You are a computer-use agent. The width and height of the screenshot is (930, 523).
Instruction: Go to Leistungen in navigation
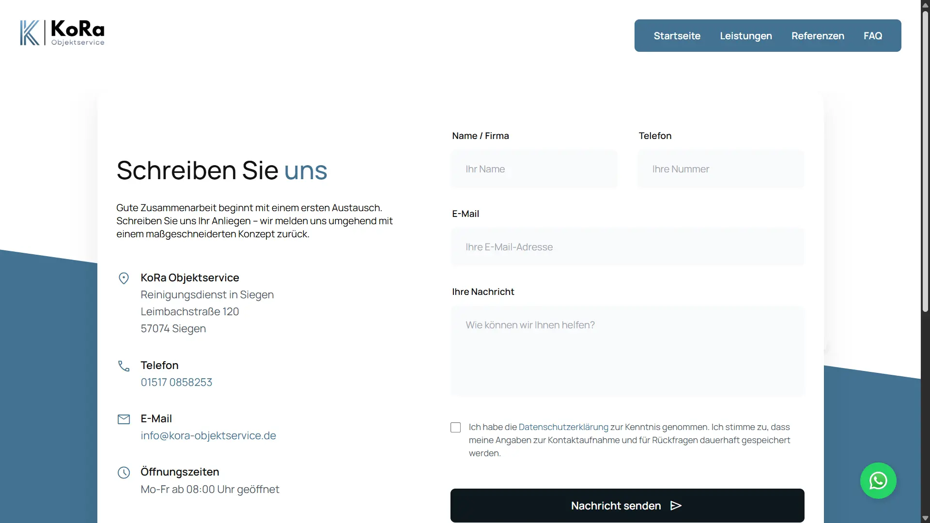tap(746, 36)
